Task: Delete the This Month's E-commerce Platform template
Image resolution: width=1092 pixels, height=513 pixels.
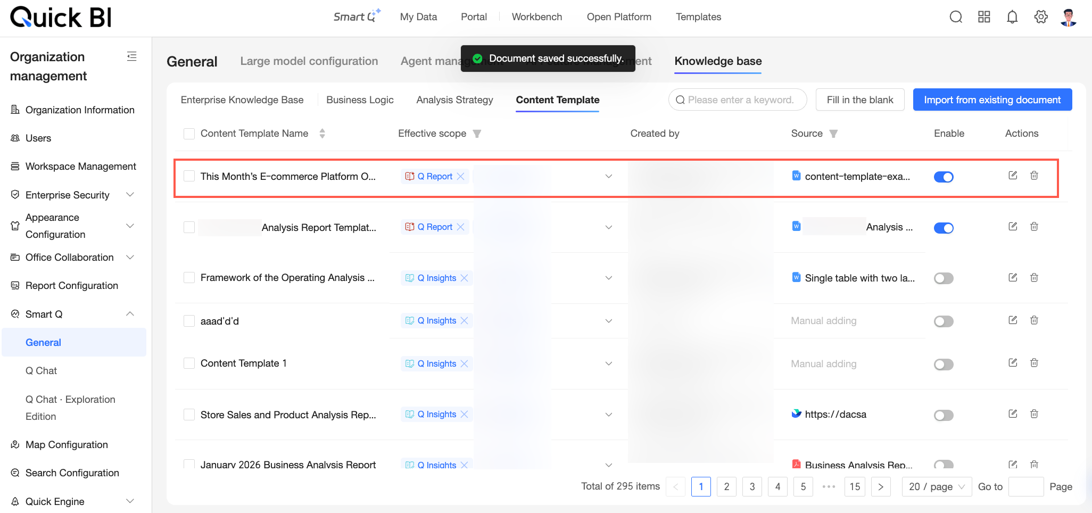Action: click(x=1034, y=176)
